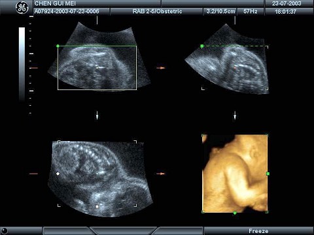Click the orange arrow marker between the top views
314x235 pixels.
click(161, 68)
